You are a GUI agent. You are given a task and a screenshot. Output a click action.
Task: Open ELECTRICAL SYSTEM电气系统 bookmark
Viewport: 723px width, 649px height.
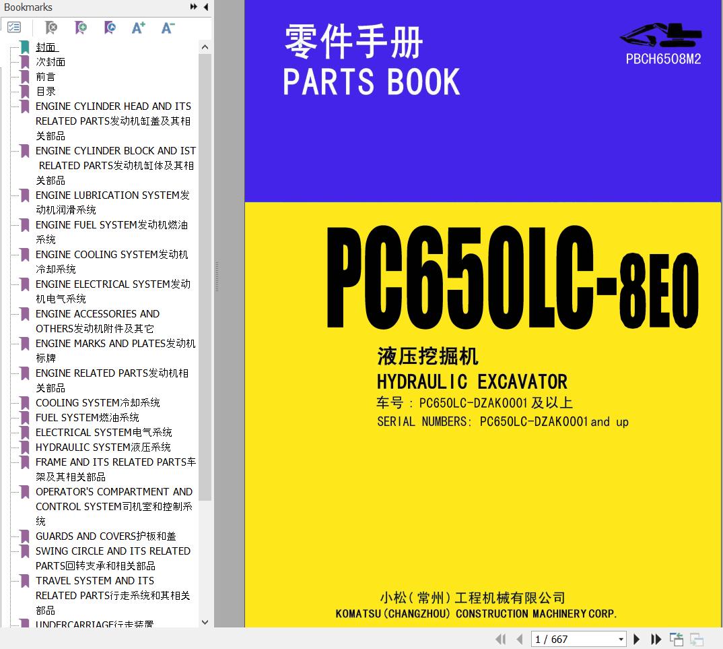(x=104, y=432)
